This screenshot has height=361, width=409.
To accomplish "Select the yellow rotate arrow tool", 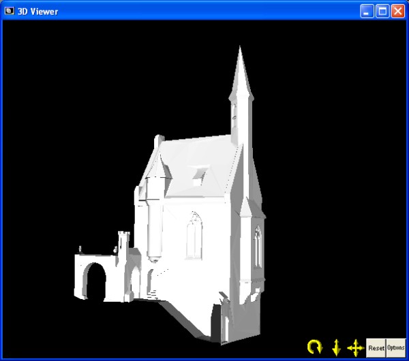I will (x=315, y=347).
